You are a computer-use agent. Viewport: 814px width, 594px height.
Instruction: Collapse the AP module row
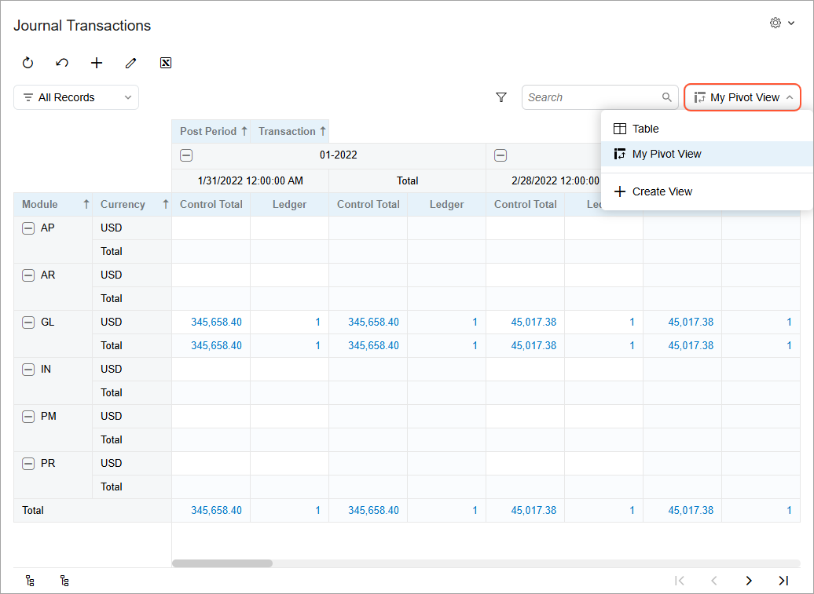click(x=28, y=228)
